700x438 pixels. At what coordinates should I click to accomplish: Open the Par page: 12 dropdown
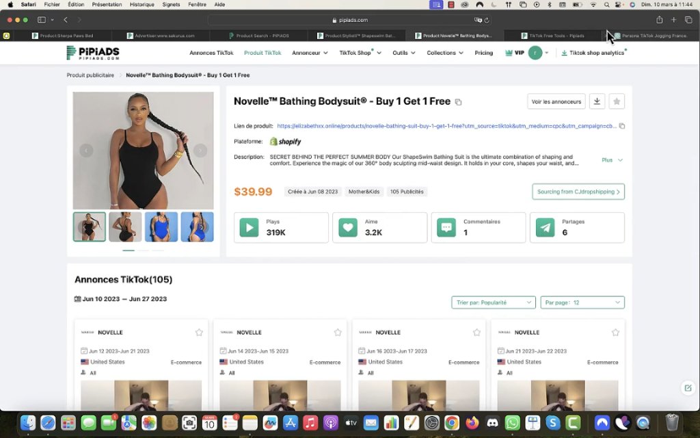tap(582, 302)
